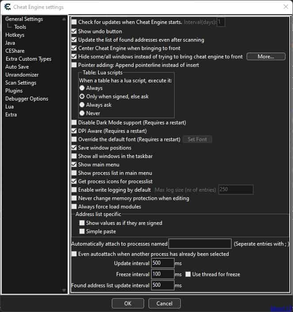
Task: Select Never run lua script option
Action: point(82,113)
